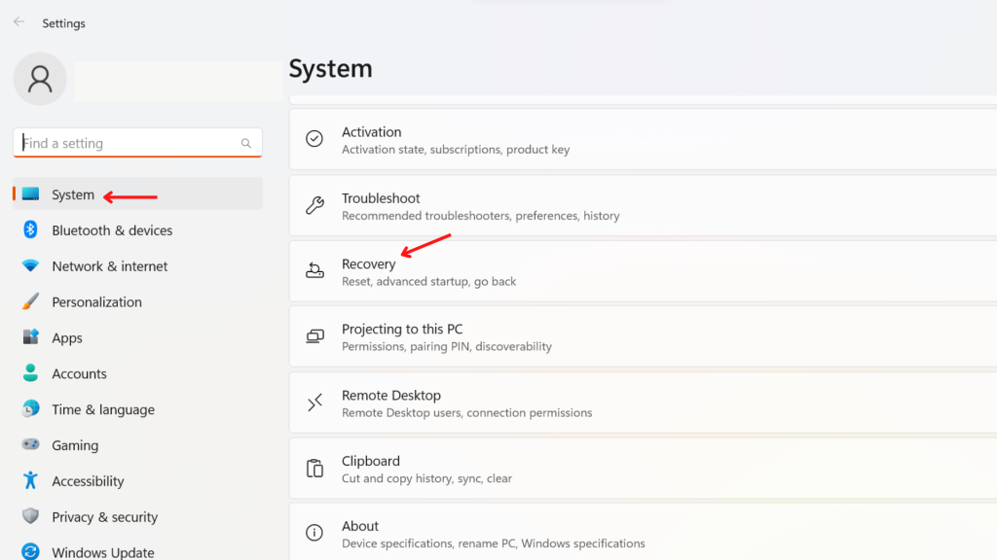The height and width of the screenshot is (560, 997).
Task: Open Activation settings
Action: click(x=643, y=139)
